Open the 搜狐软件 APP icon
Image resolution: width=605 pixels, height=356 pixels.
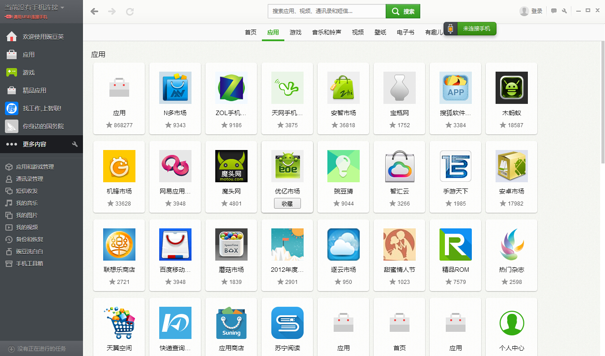point(455,88)
